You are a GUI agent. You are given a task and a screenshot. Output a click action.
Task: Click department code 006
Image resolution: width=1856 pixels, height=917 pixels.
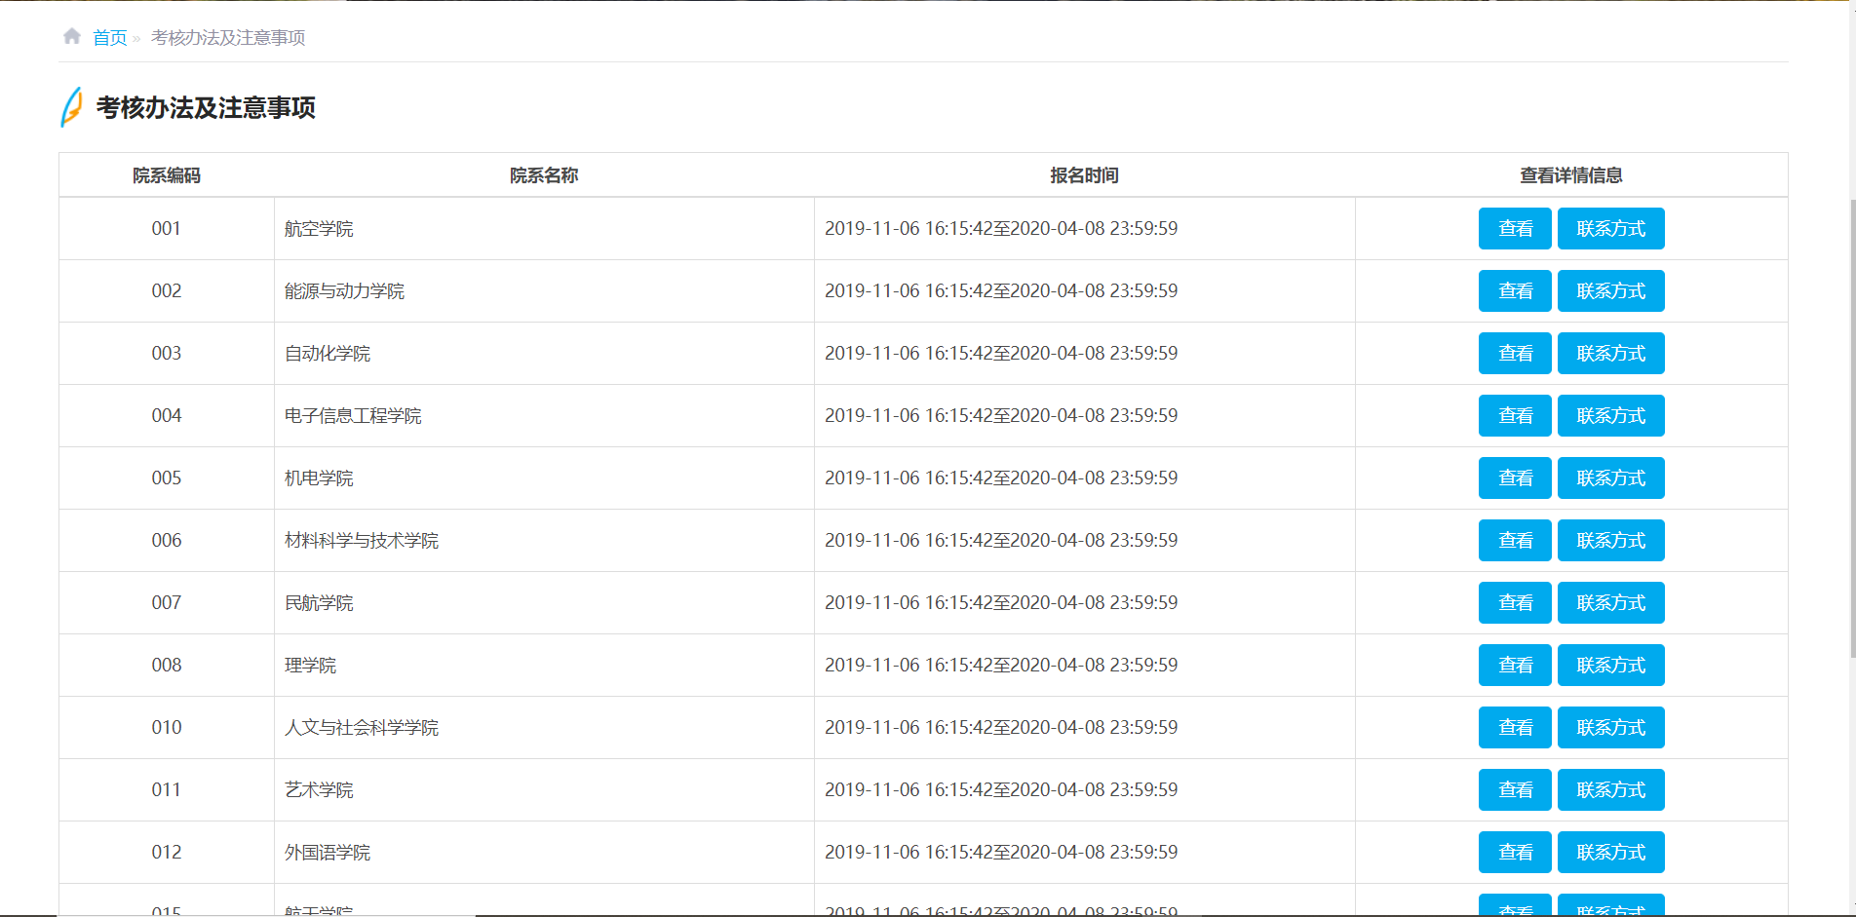(x=167, y=540)
